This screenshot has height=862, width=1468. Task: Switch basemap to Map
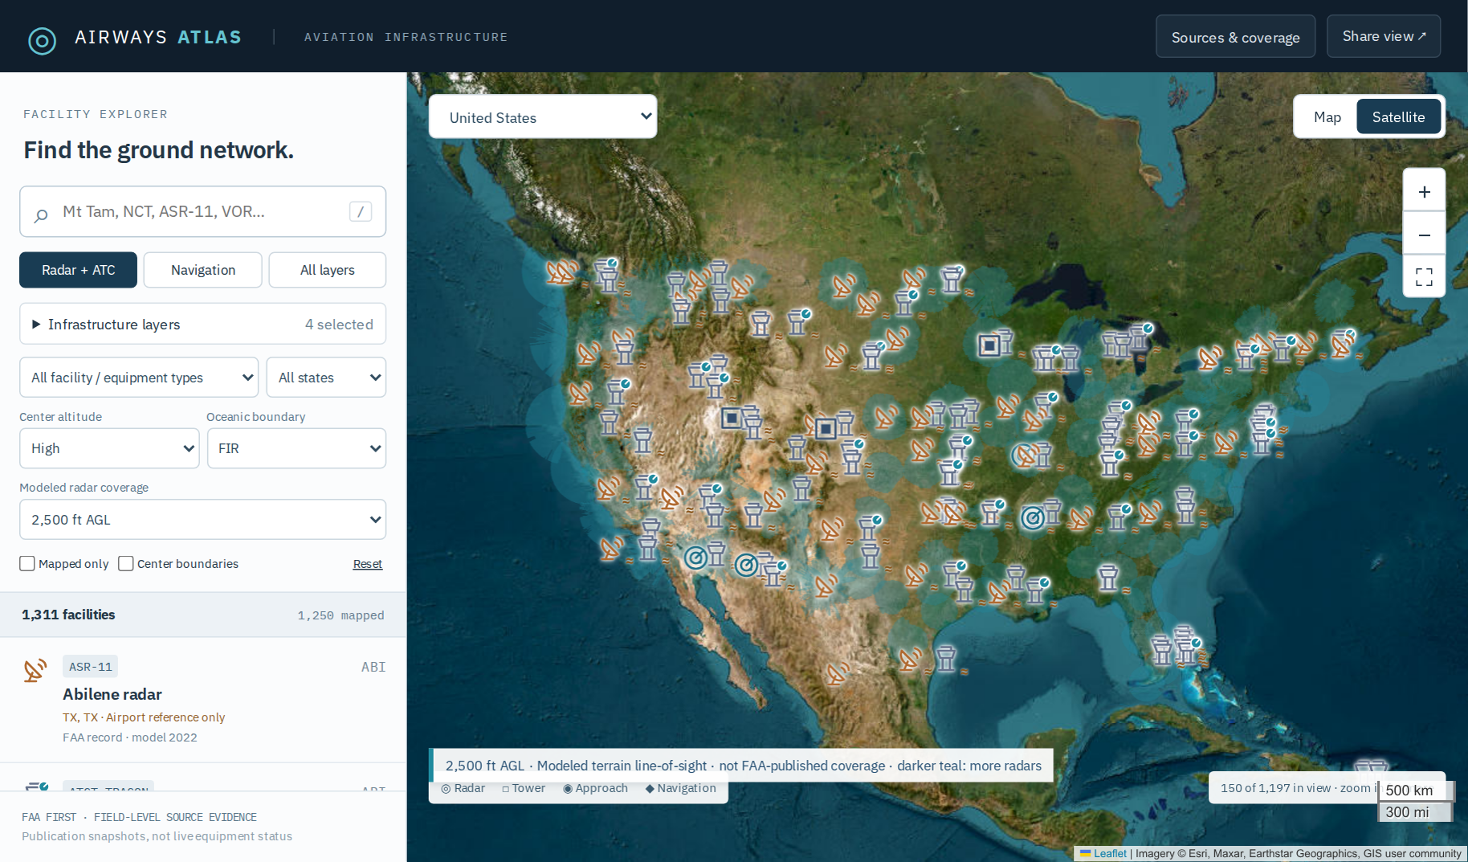click(x=1327, y=117)
